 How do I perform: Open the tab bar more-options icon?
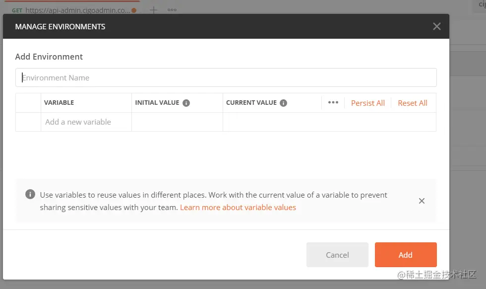click(172, 10)
